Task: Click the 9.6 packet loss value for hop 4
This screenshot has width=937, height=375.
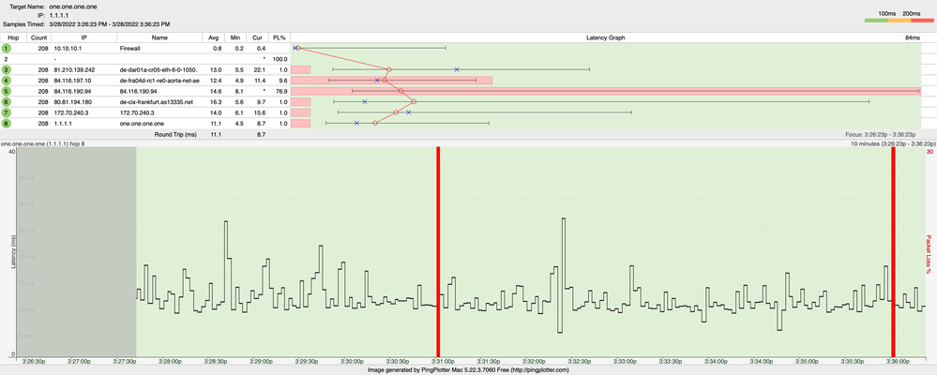Action: click(283, 81)
